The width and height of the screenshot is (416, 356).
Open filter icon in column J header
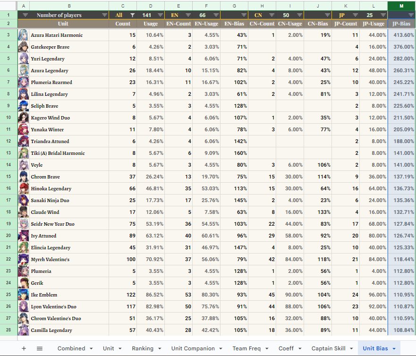(327, 15)
